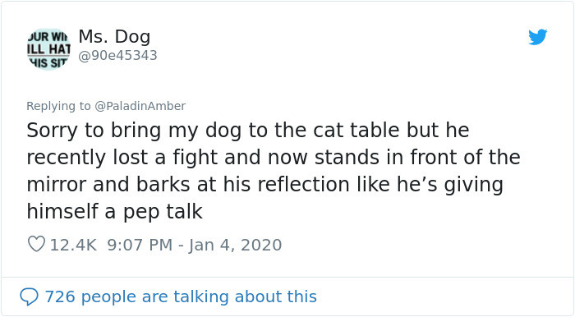Click the words "pep talk" in tweet
Screen dimensions: 575x317
point(163,212)
